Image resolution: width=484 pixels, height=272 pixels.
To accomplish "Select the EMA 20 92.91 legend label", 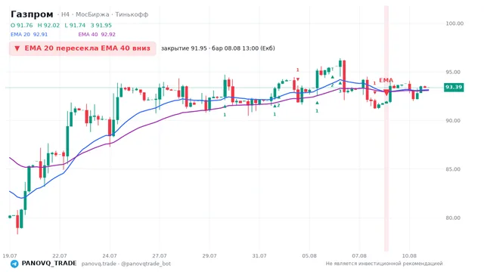I will (29, 34).
